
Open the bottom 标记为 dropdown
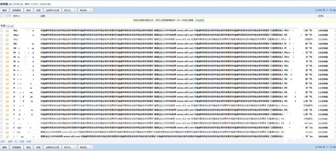point(70,148)
